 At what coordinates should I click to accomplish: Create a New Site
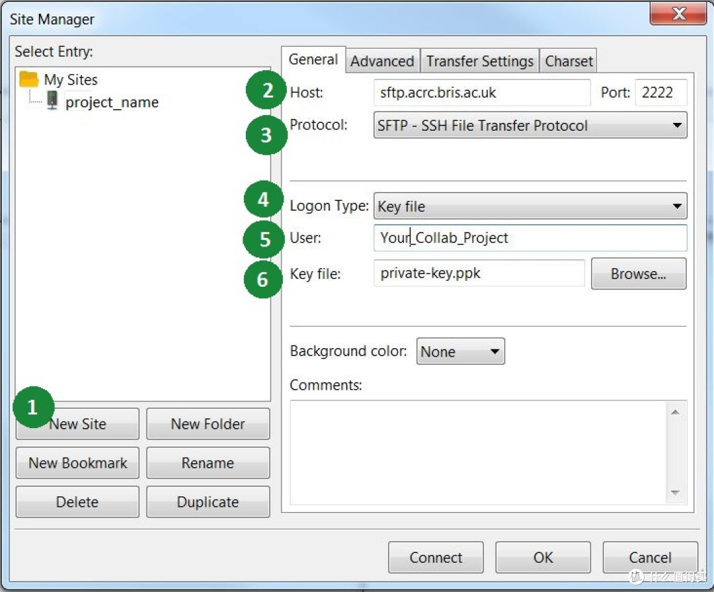(77, 424)
